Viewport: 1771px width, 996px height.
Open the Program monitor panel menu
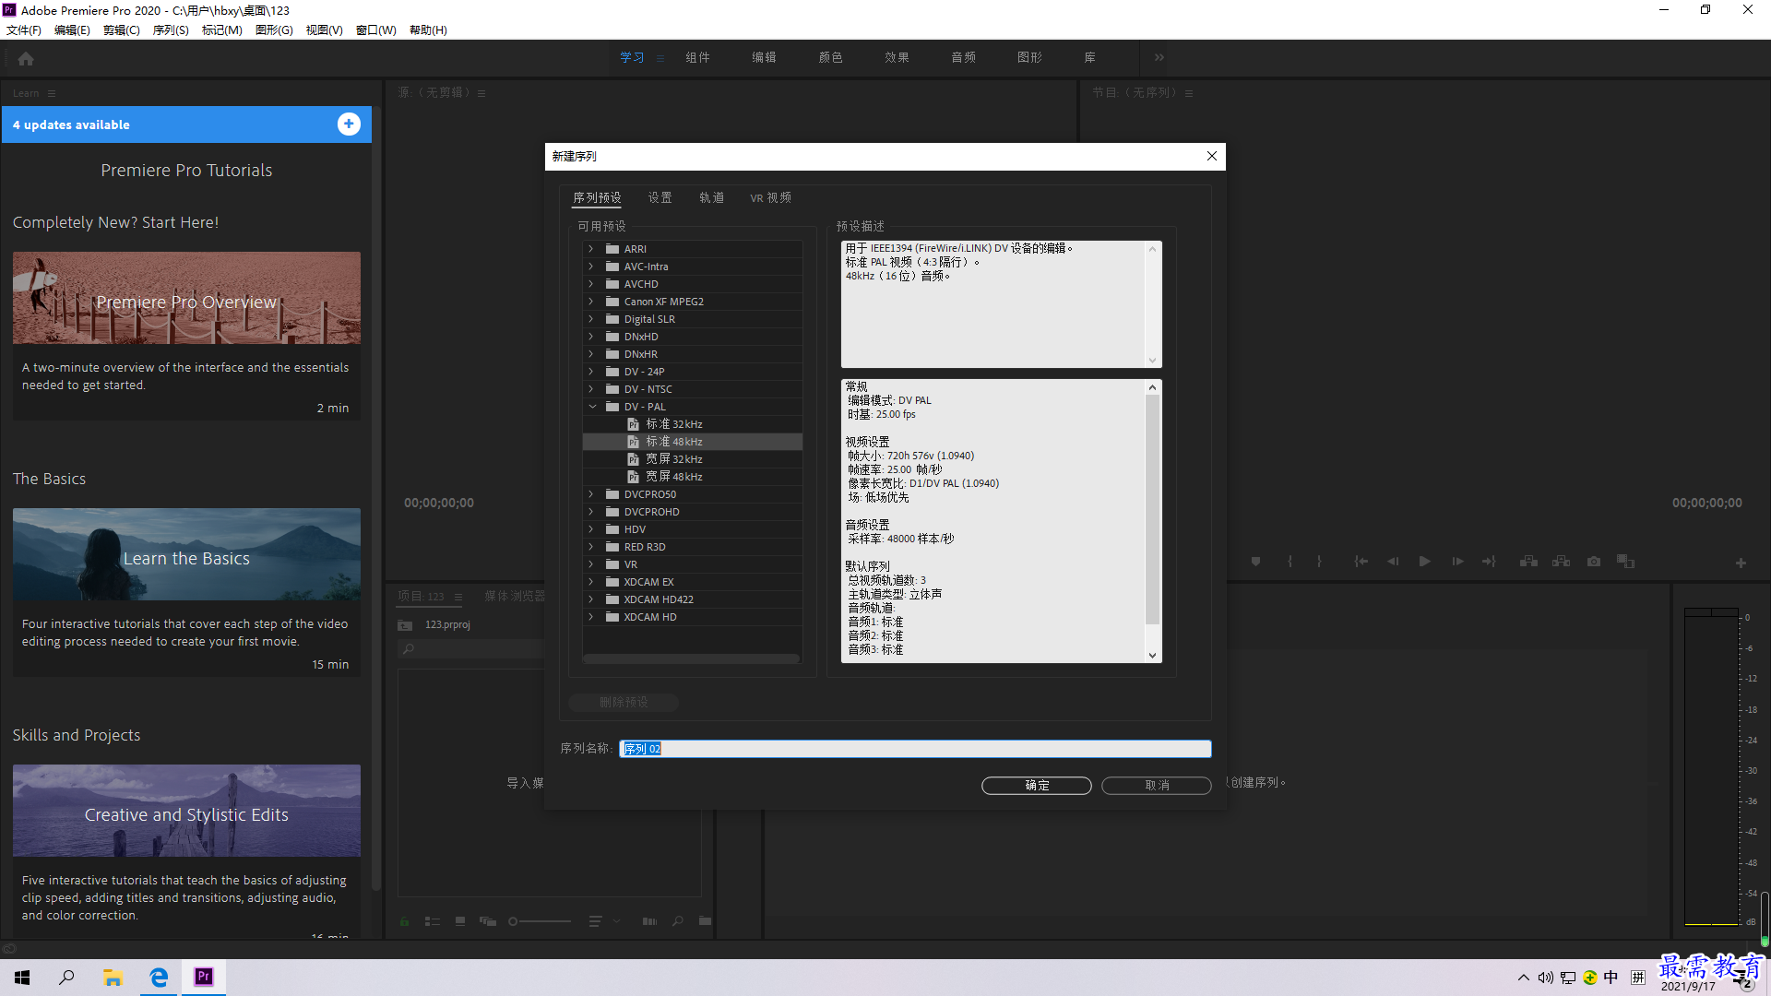point(1189,93)
